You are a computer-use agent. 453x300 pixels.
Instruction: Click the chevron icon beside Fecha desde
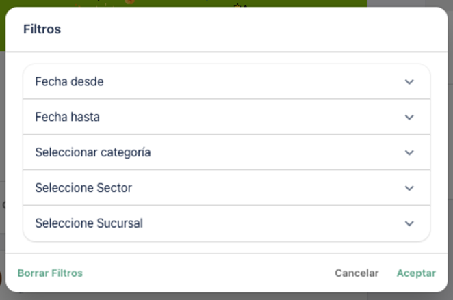point(409,82)
